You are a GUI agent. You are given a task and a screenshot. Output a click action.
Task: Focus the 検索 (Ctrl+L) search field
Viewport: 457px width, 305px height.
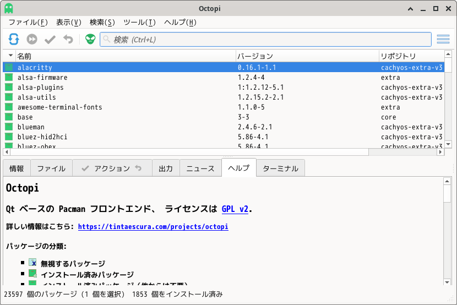[x=265, y=39]
